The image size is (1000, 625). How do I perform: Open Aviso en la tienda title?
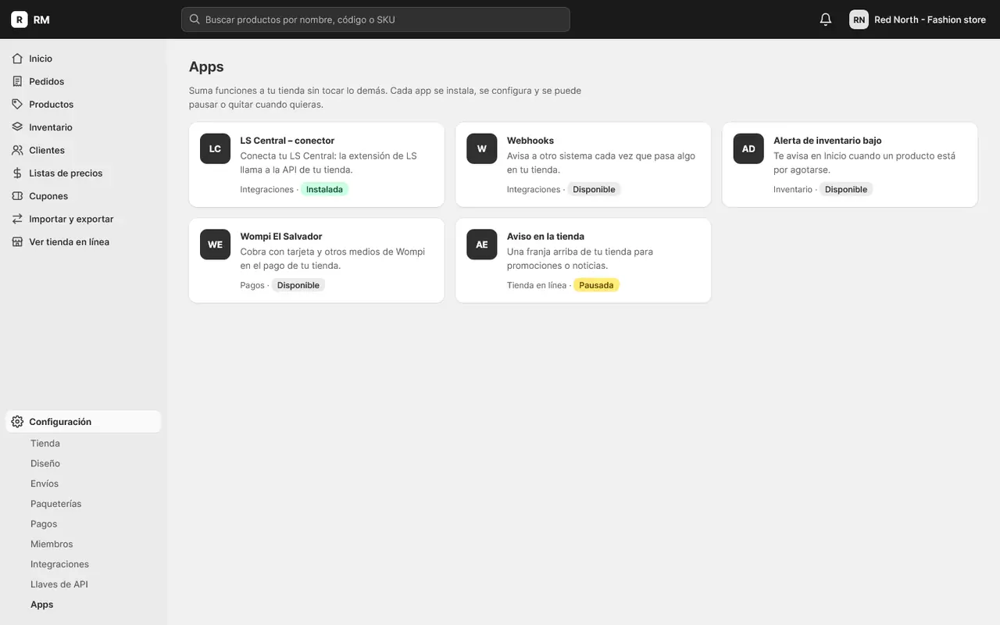click(545, 236)
